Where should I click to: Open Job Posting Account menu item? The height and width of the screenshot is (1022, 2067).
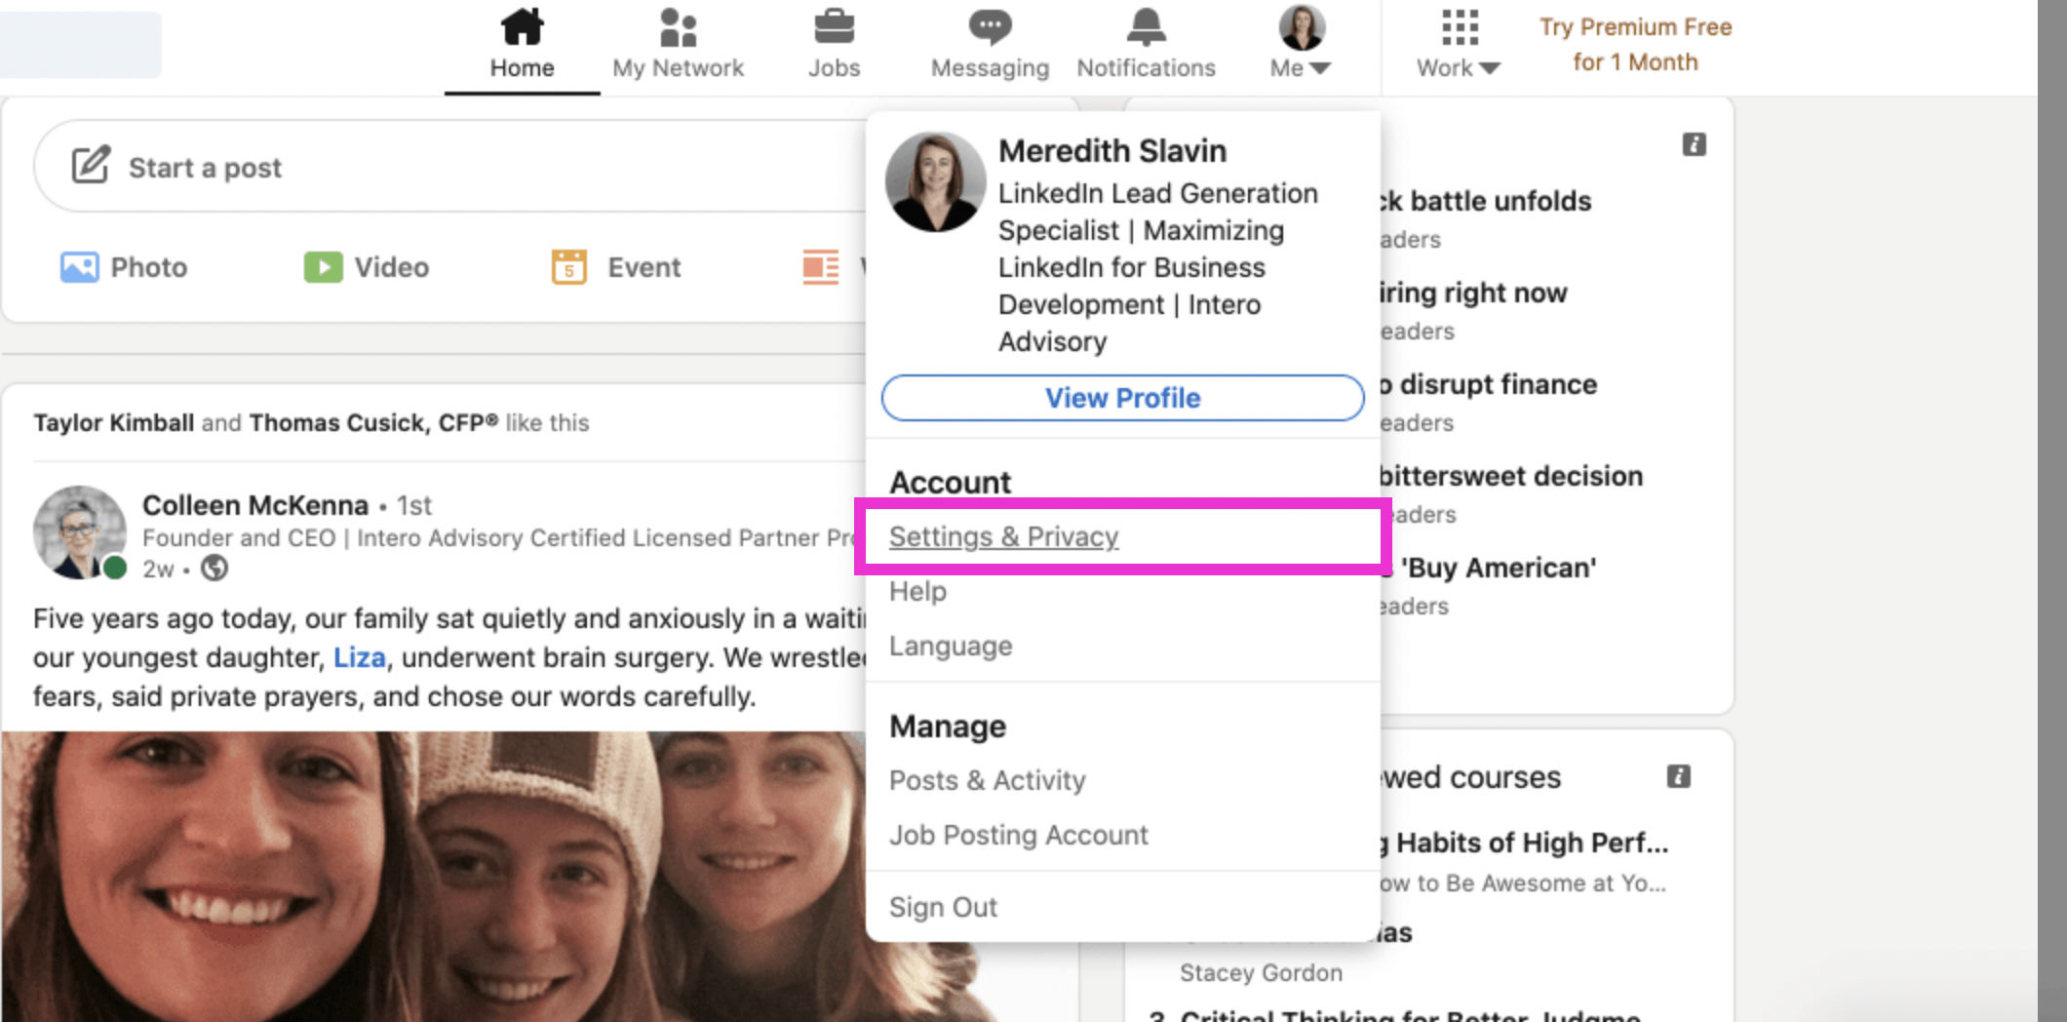1019,835
